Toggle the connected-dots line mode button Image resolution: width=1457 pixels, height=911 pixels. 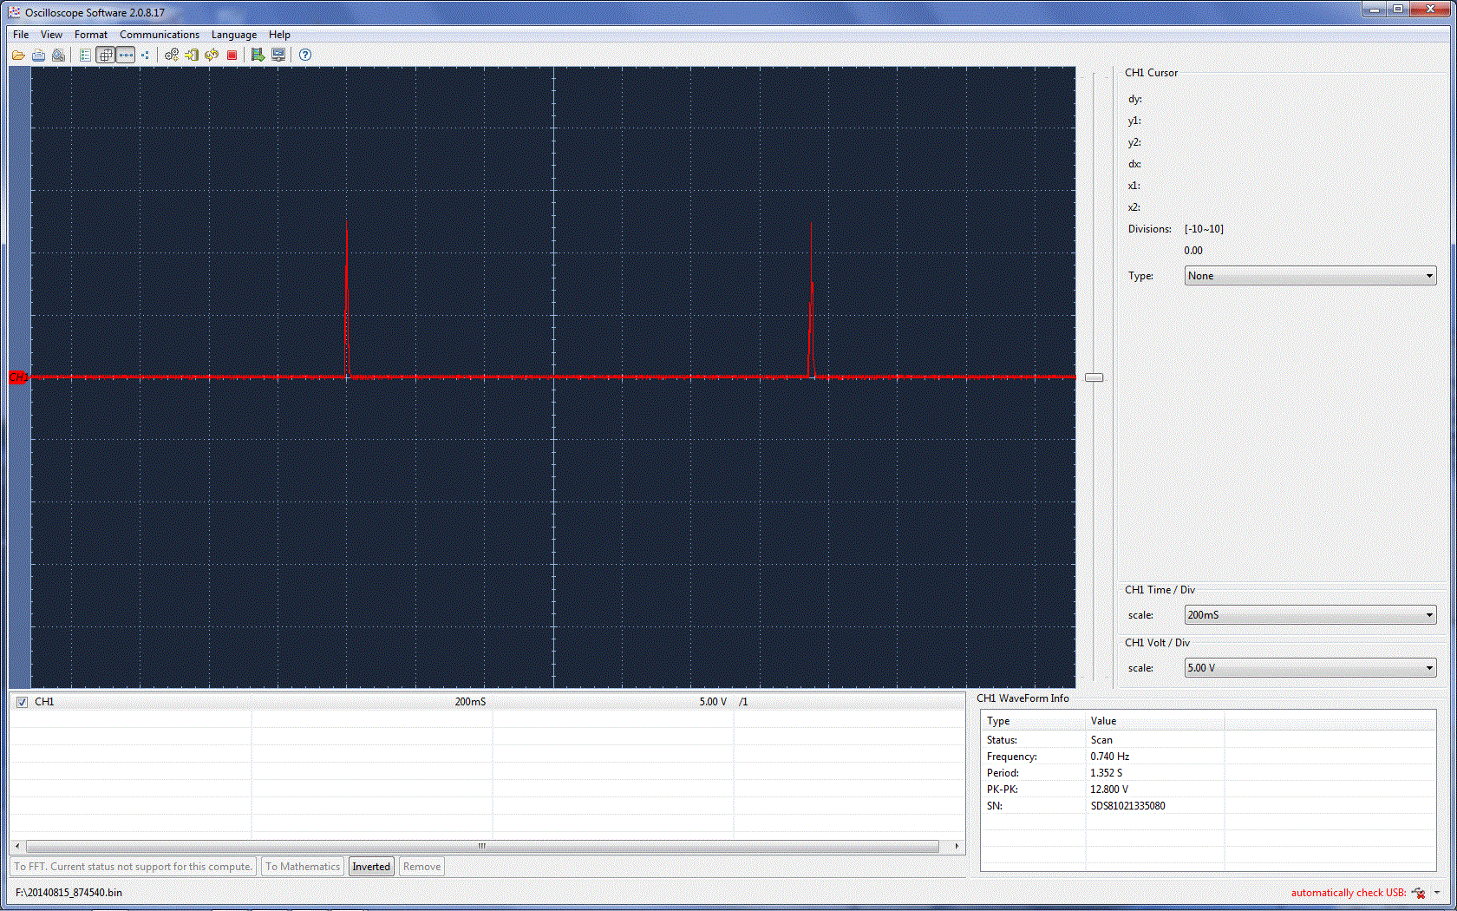126,55
